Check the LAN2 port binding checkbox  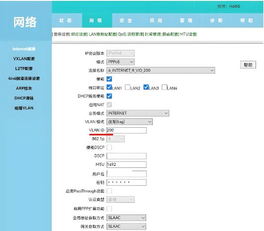tap(127, 87)
